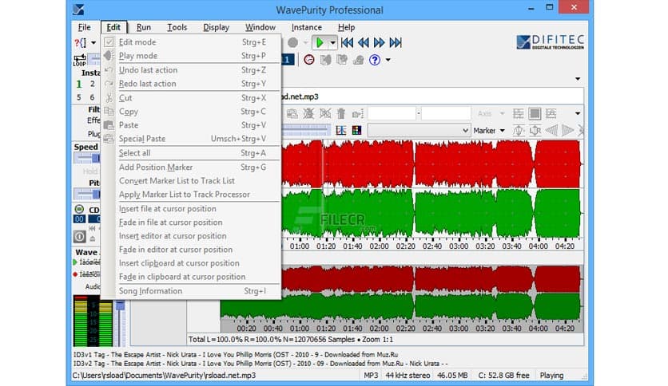
Task: Click the rewind double-arrow icon
Action: tap(364, 42)
